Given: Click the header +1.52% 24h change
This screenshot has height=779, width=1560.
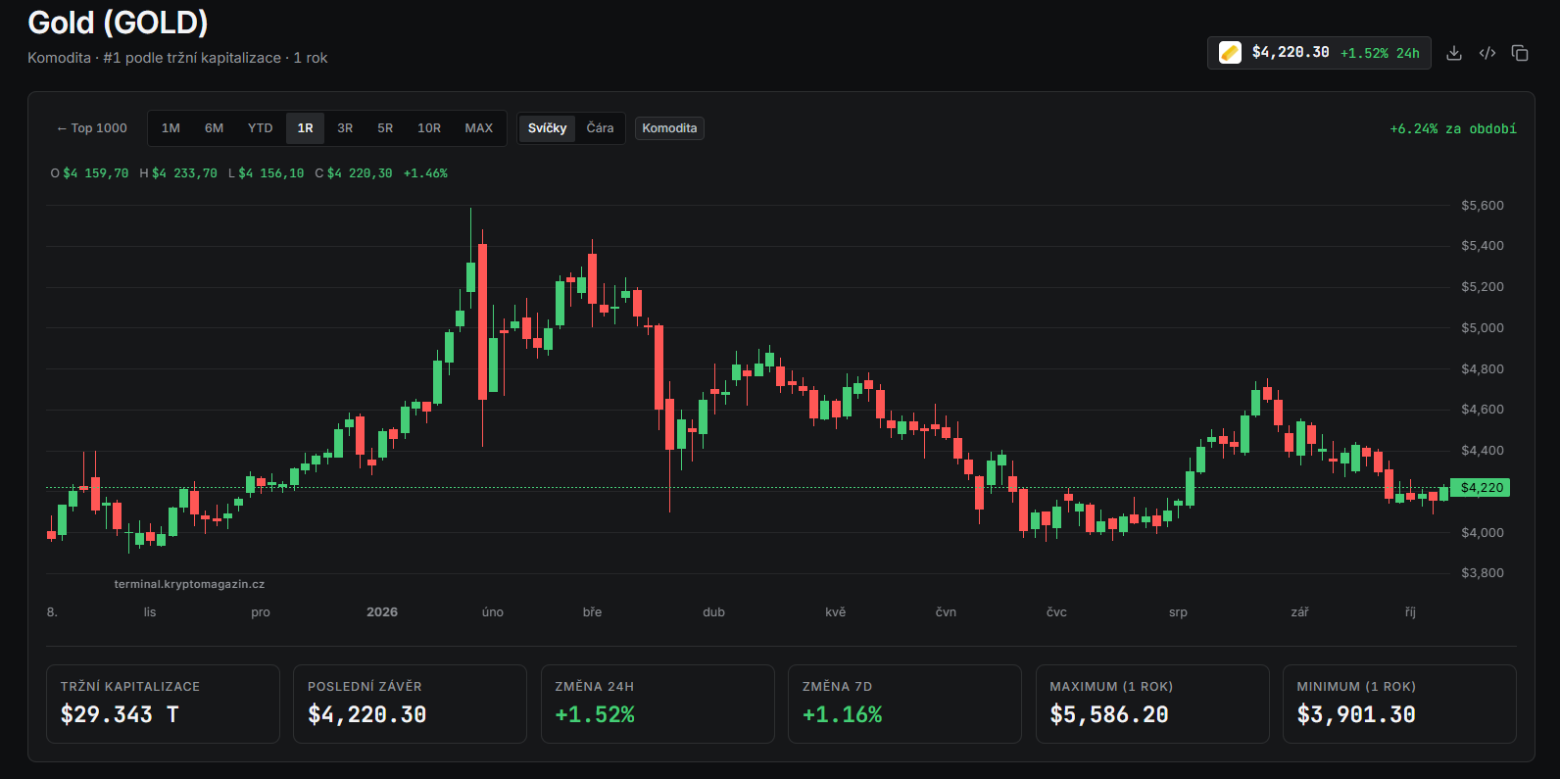Looking at the screenshot, I should coord(1380,53).
